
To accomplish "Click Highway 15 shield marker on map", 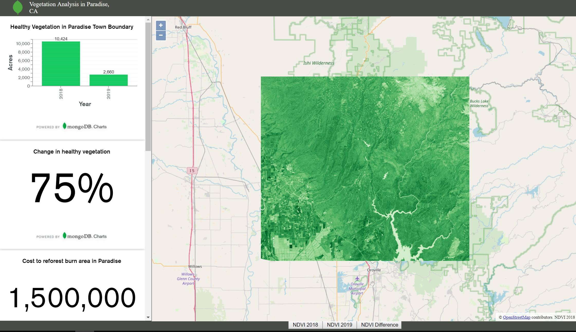I will click(192, 170).
